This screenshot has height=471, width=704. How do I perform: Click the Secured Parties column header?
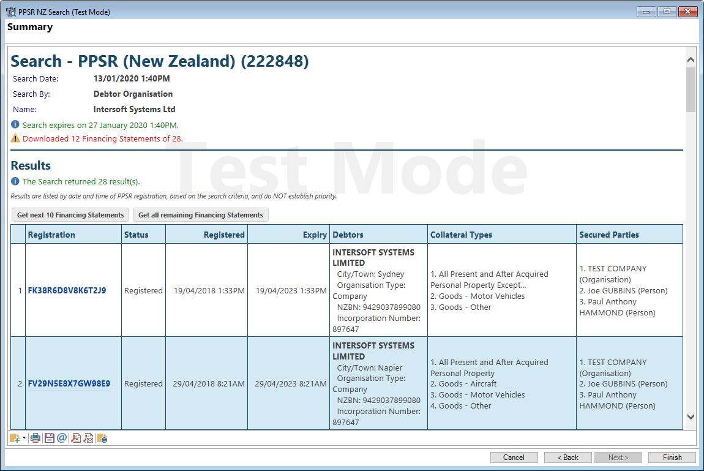pyautogui.click(x=629, y=235)
